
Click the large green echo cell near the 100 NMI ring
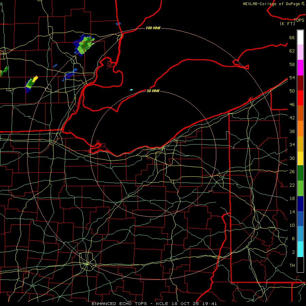(x=85, y=45)
